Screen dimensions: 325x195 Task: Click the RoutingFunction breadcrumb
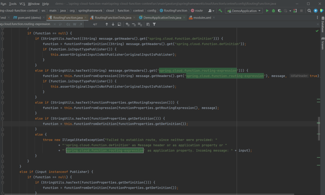[x=173, y=10]
